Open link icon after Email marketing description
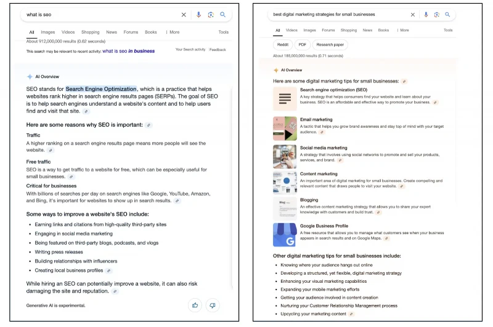The image size is (493, 327). [321, 132]
